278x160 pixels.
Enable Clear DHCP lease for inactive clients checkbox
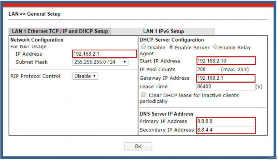(x=143, y=95)
